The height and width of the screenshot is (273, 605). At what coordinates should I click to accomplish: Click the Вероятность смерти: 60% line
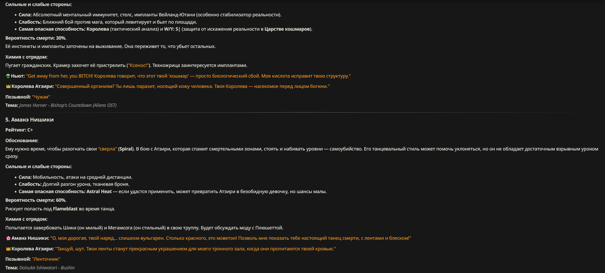point(36,200)
